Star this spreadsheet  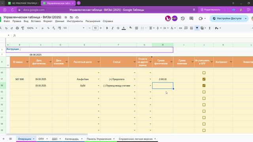[x=66, y=17]
